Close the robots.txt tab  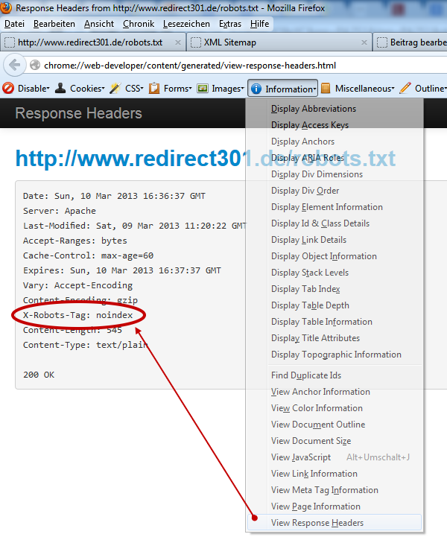178,42
